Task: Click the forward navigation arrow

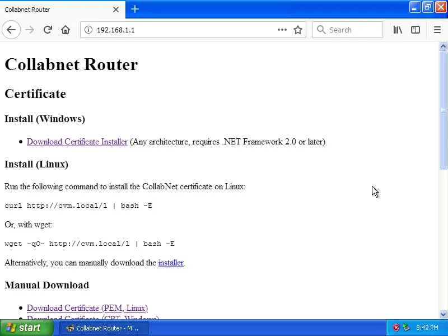Action: 30,30
